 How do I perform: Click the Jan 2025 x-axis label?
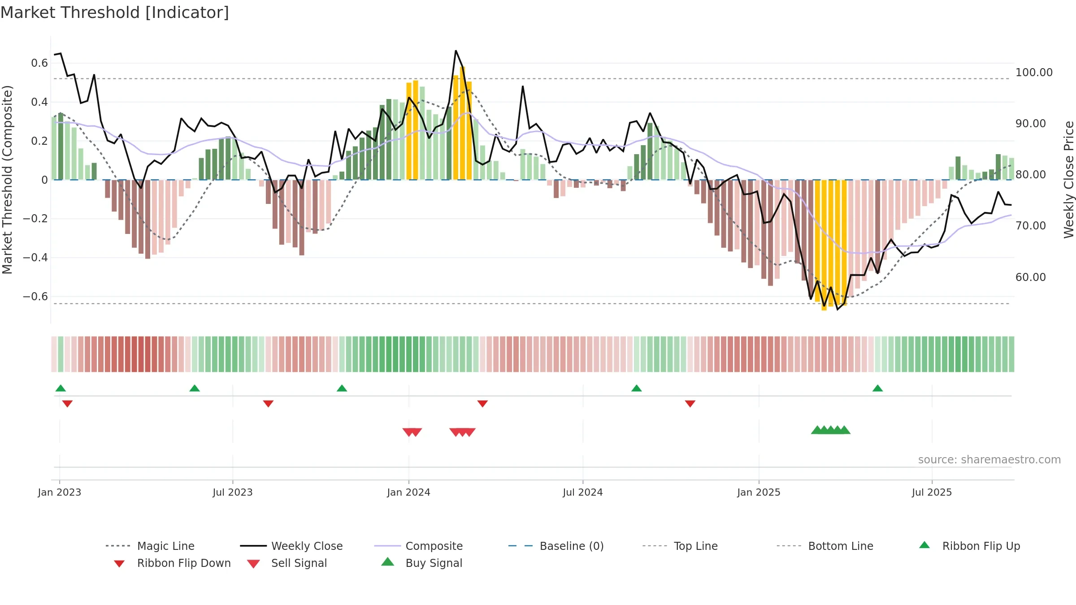tap(759, 493)
